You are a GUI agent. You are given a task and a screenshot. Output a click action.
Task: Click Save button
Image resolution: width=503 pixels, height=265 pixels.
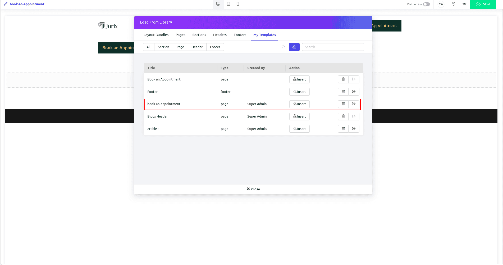(483, 4)
